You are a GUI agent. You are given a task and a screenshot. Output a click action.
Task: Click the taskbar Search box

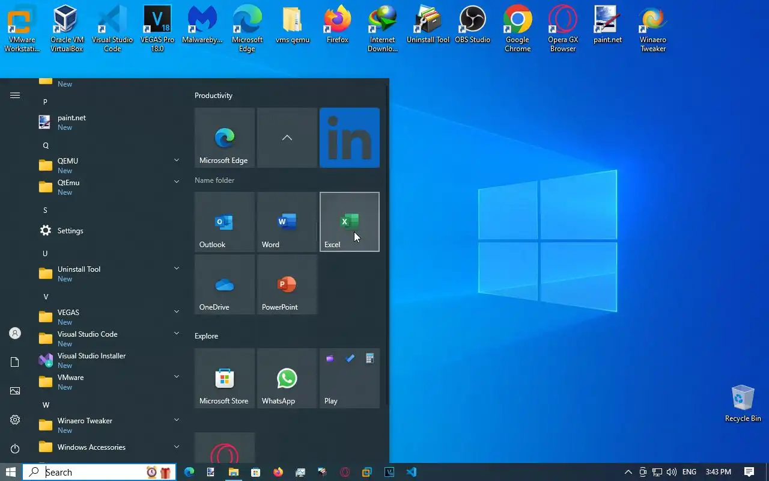99,472
